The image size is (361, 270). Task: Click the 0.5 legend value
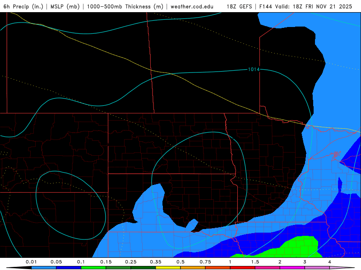point(180,262)
